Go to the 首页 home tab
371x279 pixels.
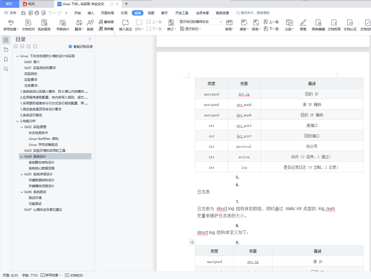pyautogui.click(x=9, y=4)
